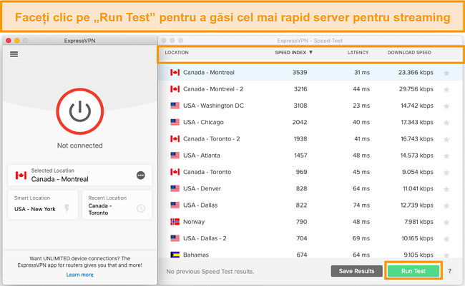Sort by the LOCATION column header
Image resolution: width=465 pixels, height=286 pixels.
tap(177, 53)
